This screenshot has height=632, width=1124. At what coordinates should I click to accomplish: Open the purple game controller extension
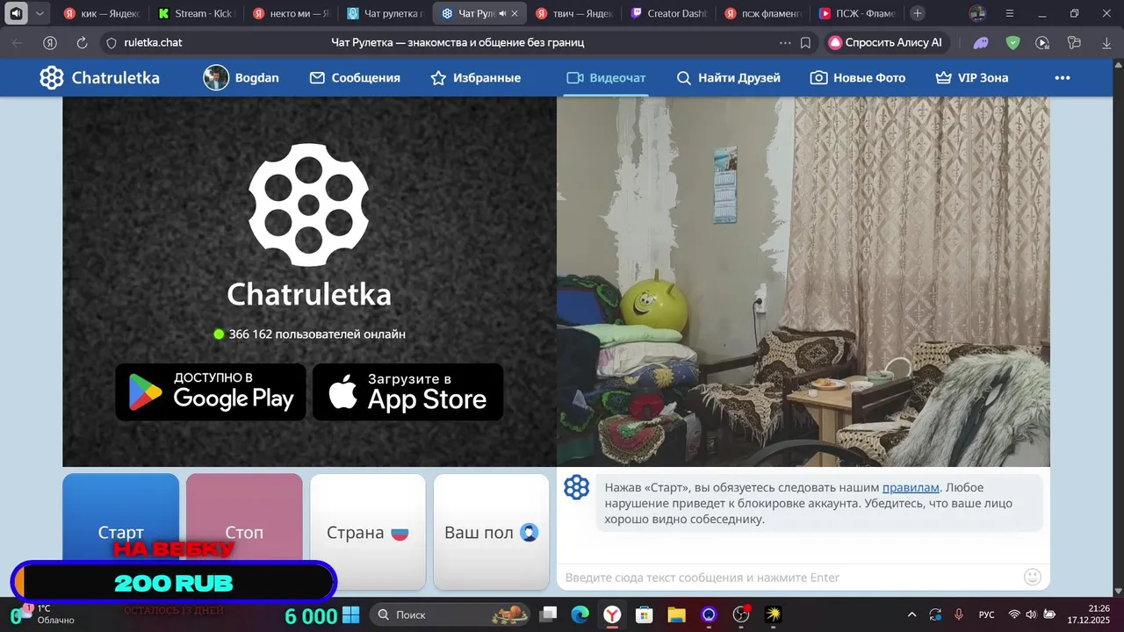coord(981,42)
